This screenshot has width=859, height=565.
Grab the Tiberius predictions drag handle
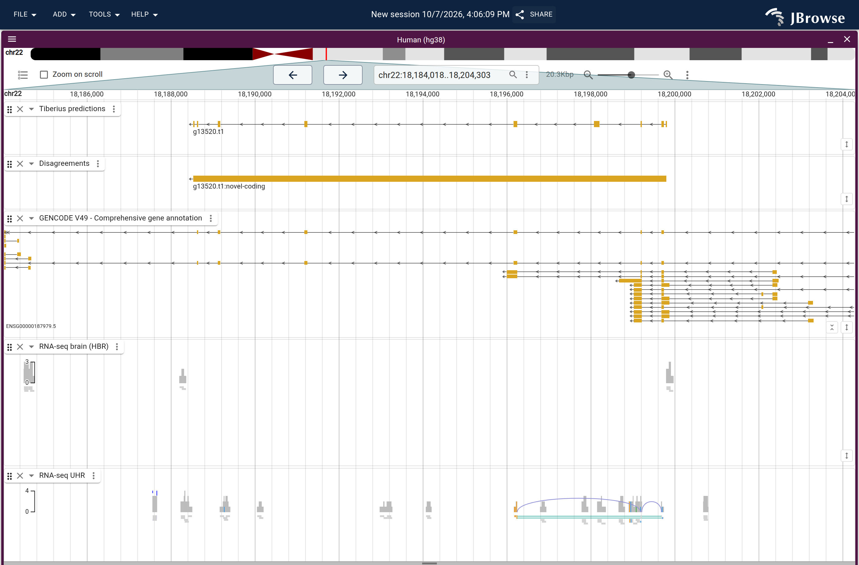(x=10, y=109)
